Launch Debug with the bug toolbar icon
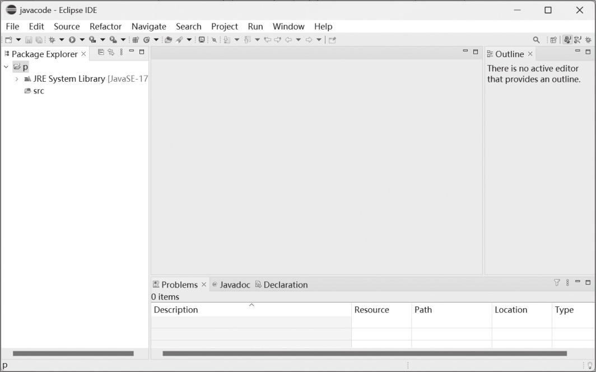 click(x=52, y=40)
